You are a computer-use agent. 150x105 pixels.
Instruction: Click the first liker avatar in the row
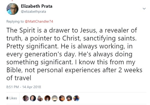25,98
